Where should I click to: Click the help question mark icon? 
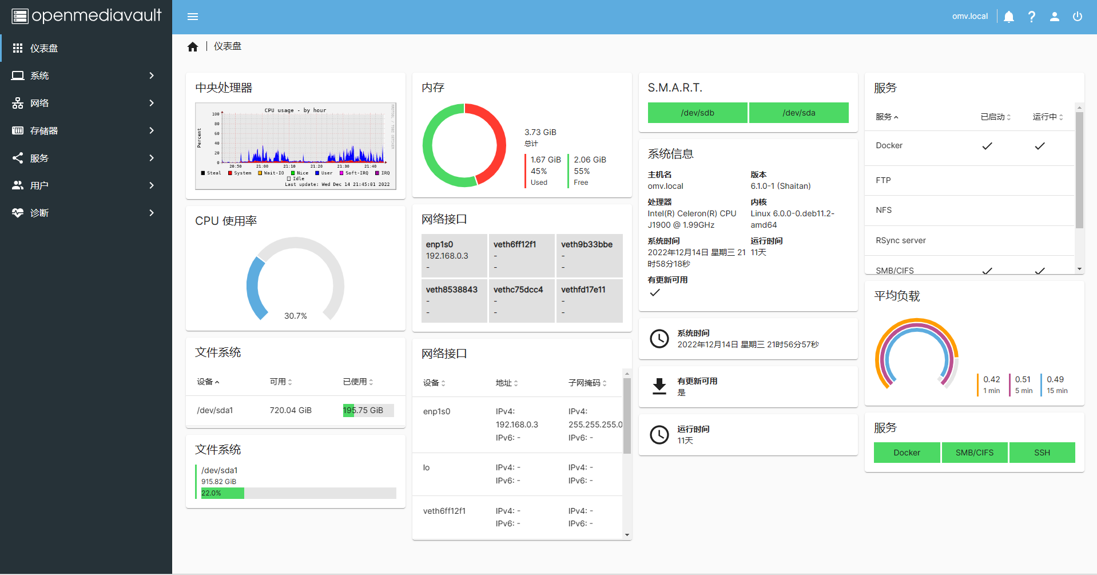[1032, 17]
